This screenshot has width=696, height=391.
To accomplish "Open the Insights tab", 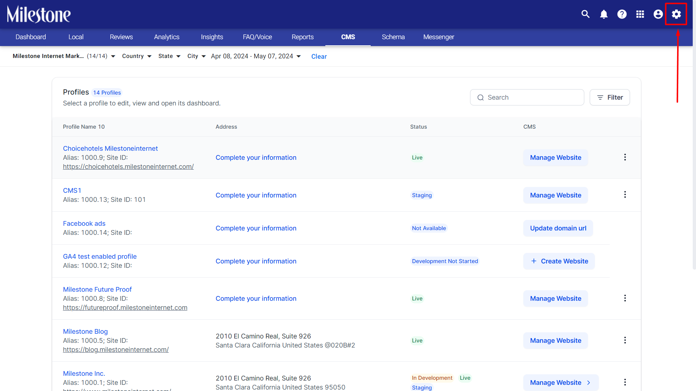I will pos(212,37).
